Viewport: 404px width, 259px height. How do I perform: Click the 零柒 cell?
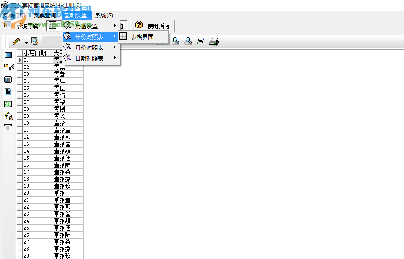tap(68, 102)
